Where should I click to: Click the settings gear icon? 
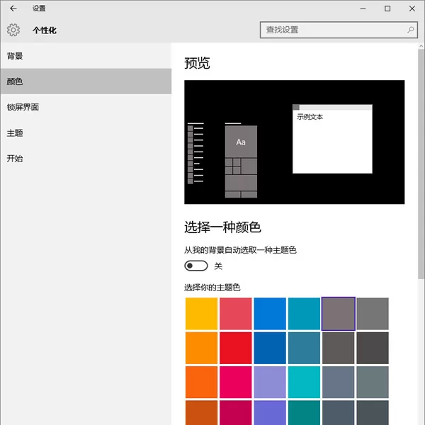coord(13,30)
